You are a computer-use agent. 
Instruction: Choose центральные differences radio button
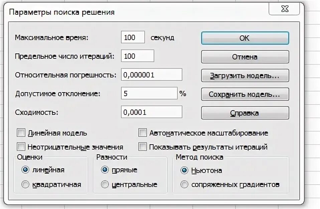click(105, 184)
